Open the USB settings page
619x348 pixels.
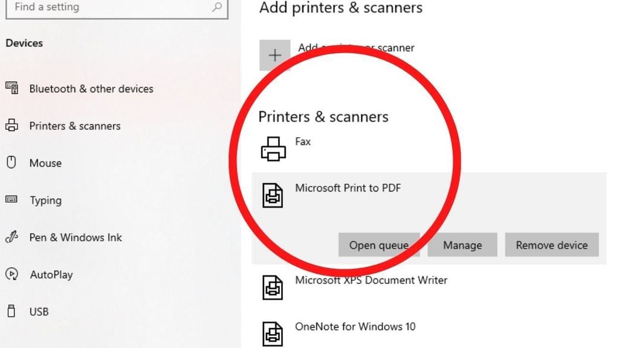(x=39, y=312)
